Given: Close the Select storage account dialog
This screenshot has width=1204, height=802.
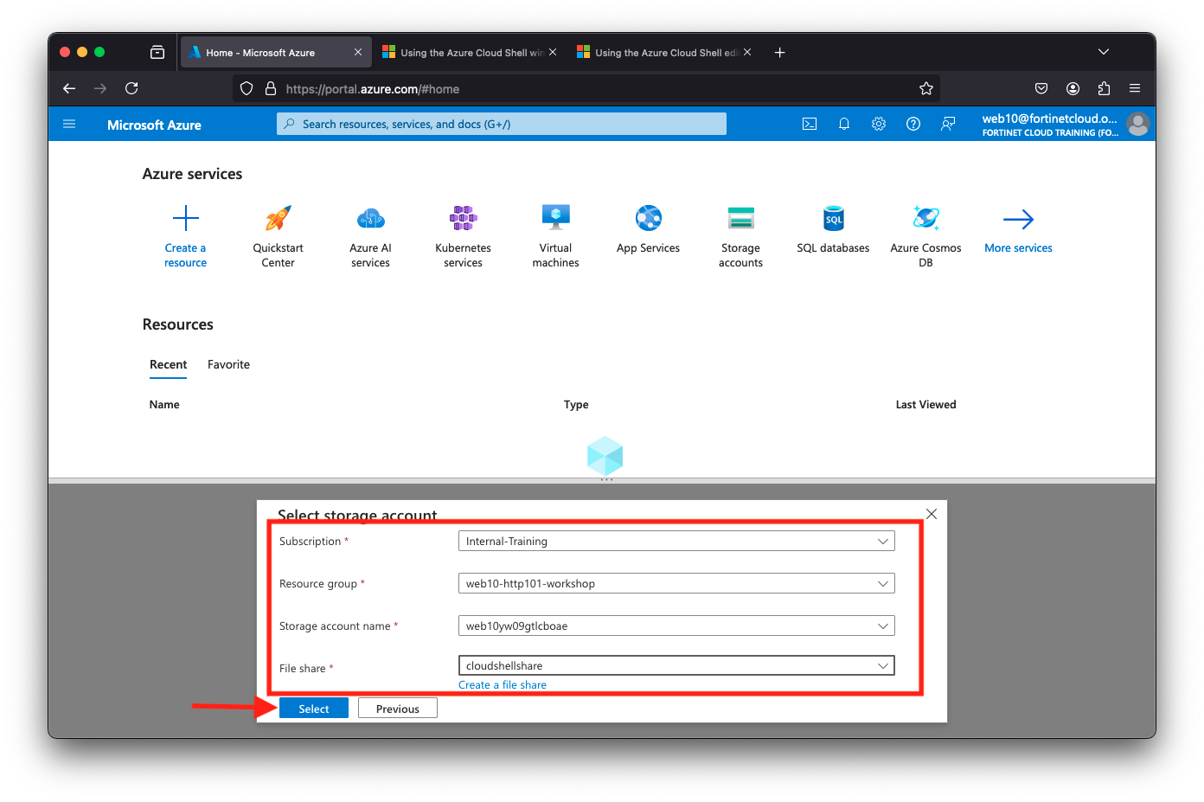Looking at the screenshot, I should (x=932, y=514).
